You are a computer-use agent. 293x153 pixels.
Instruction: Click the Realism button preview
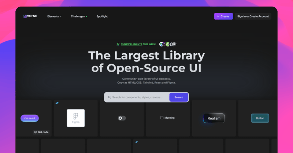tap(214, 118)
